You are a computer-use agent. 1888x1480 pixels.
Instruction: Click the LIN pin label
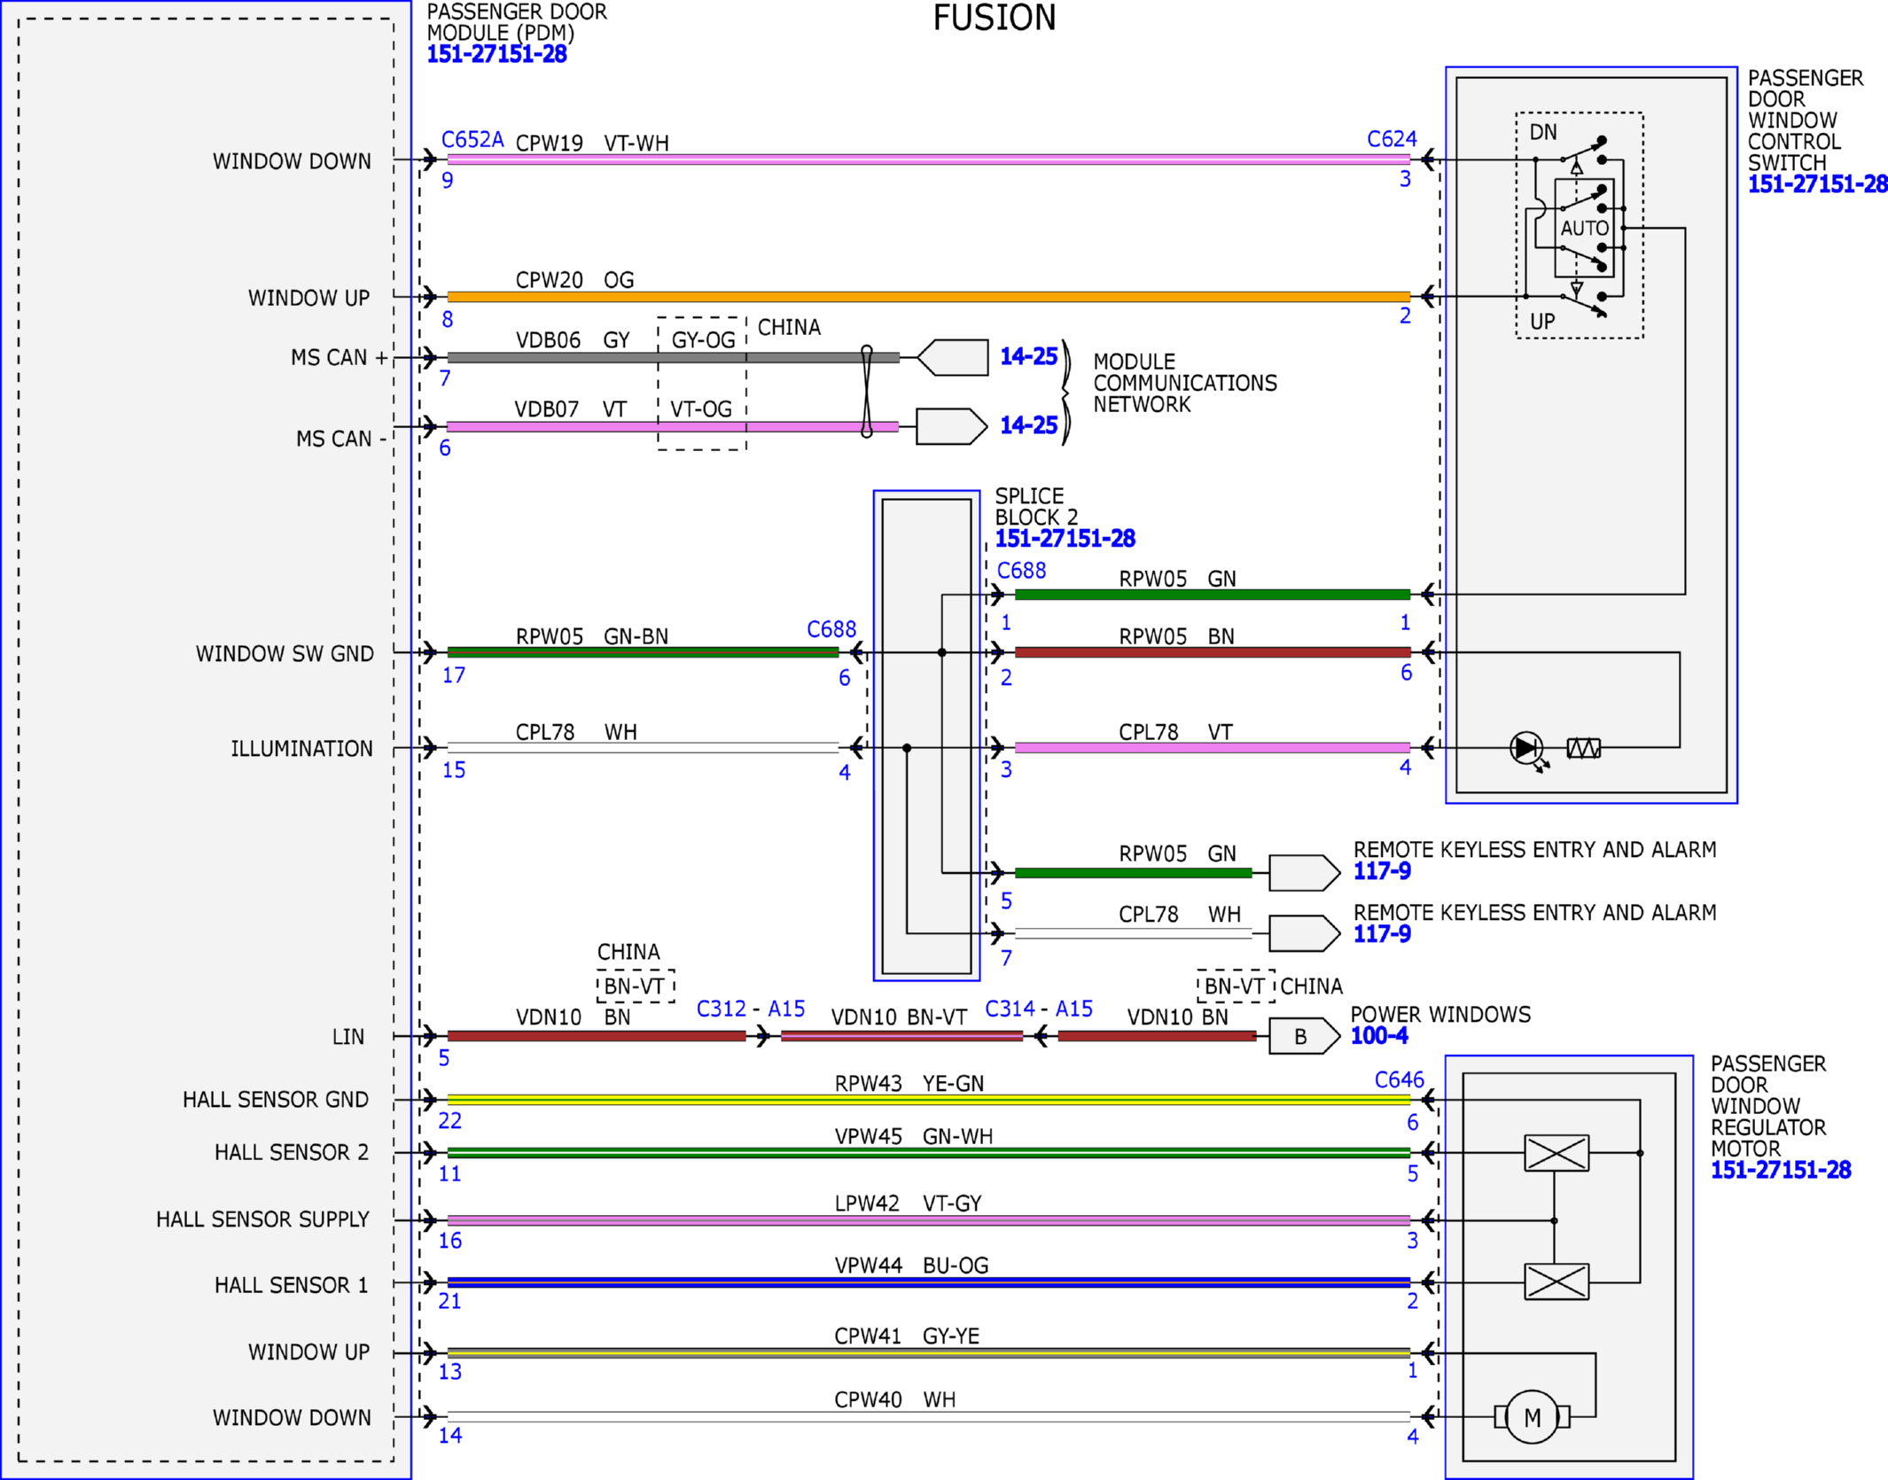(x=348, y=1037)
